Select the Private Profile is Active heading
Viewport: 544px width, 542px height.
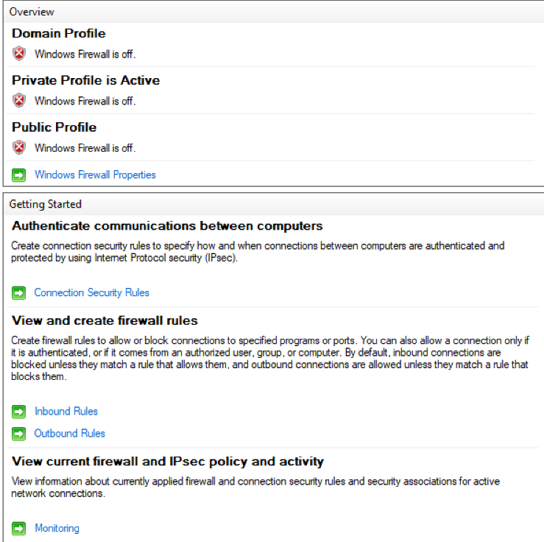(x=85, y=80)
